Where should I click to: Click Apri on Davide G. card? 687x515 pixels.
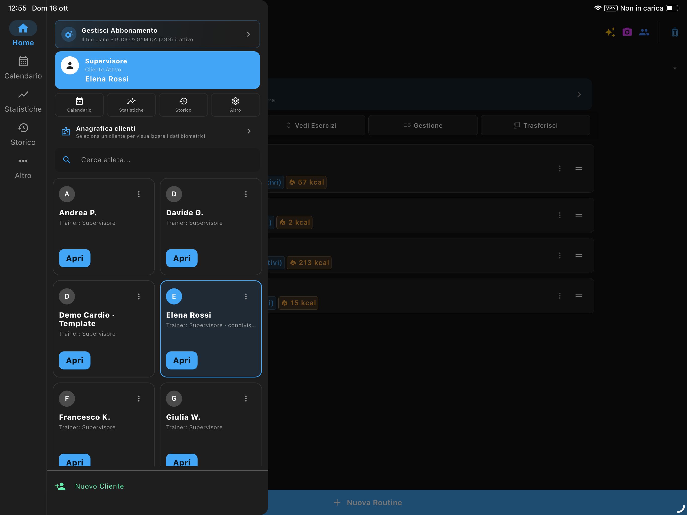point(182,258)
